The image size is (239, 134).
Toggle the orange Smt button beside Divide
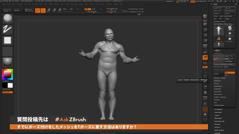pos(230,73)
